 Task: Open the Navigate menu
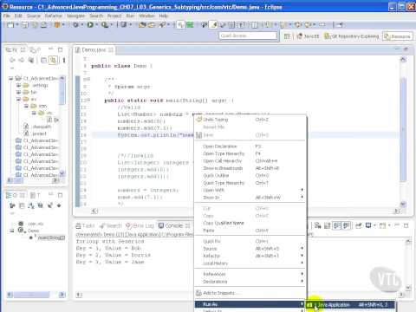click(x=76, y=16)
